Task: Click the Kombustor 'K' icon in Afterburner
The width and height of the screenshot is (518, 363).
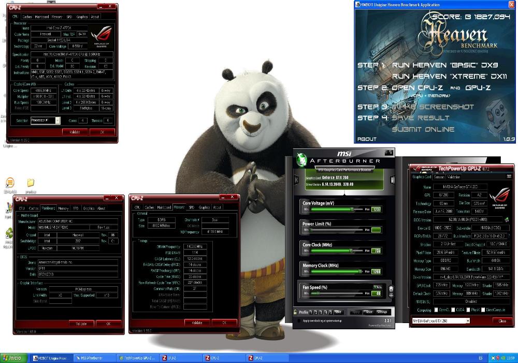Action: [x=296, y=180]
